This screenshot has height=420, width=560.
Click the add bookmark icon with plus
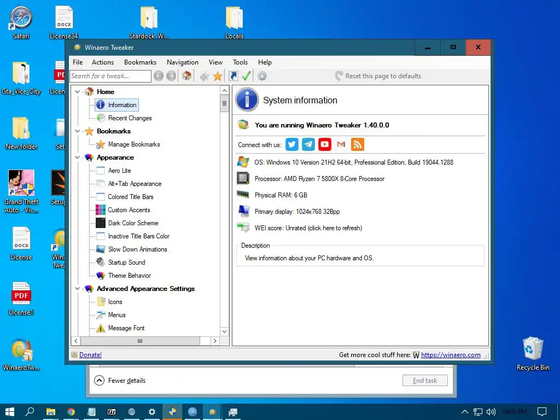(205, 75)
